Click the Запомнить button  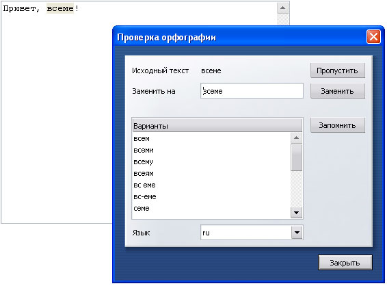pyautogui.click(x=337, y=125)
